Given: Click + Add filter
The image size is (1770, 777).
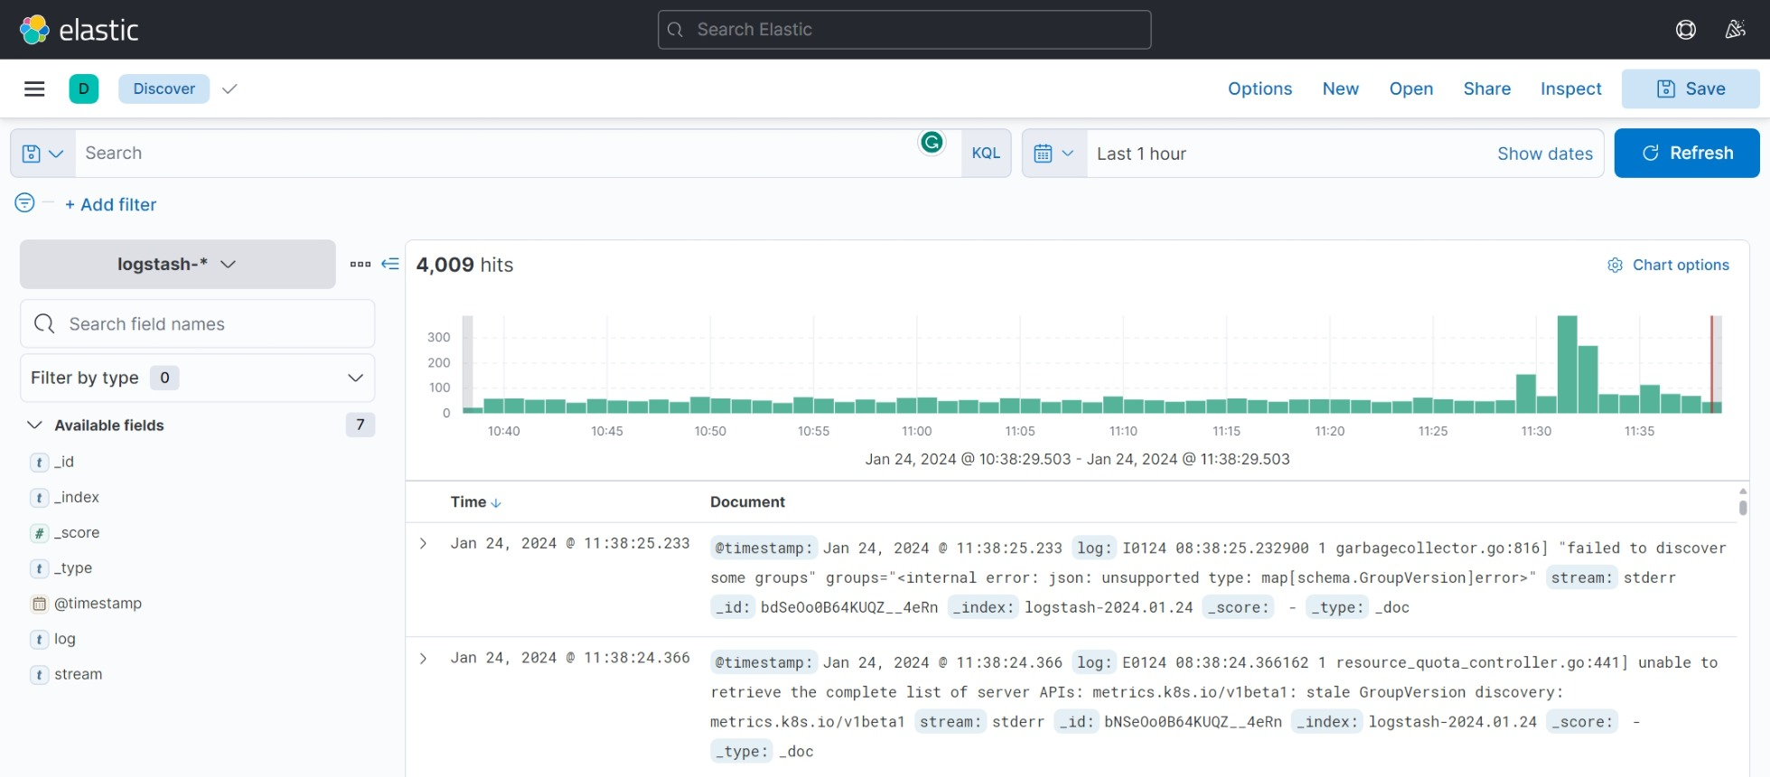Looking at the screenshot, I should coord(110,204).
